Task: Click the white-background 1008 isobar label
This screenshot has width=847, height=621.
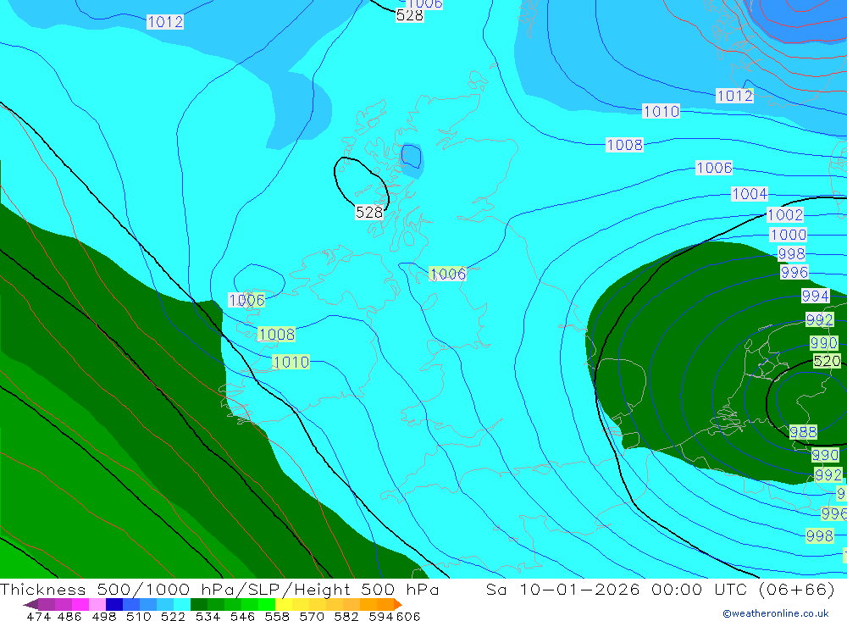Action: coord(624,145)
